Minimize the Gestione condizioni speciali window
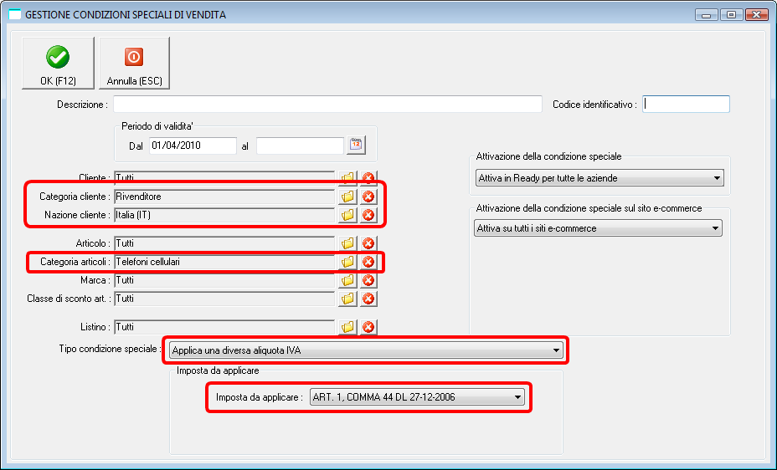Image resolution: width=777 pixels, height=470 pixels. 706,15
